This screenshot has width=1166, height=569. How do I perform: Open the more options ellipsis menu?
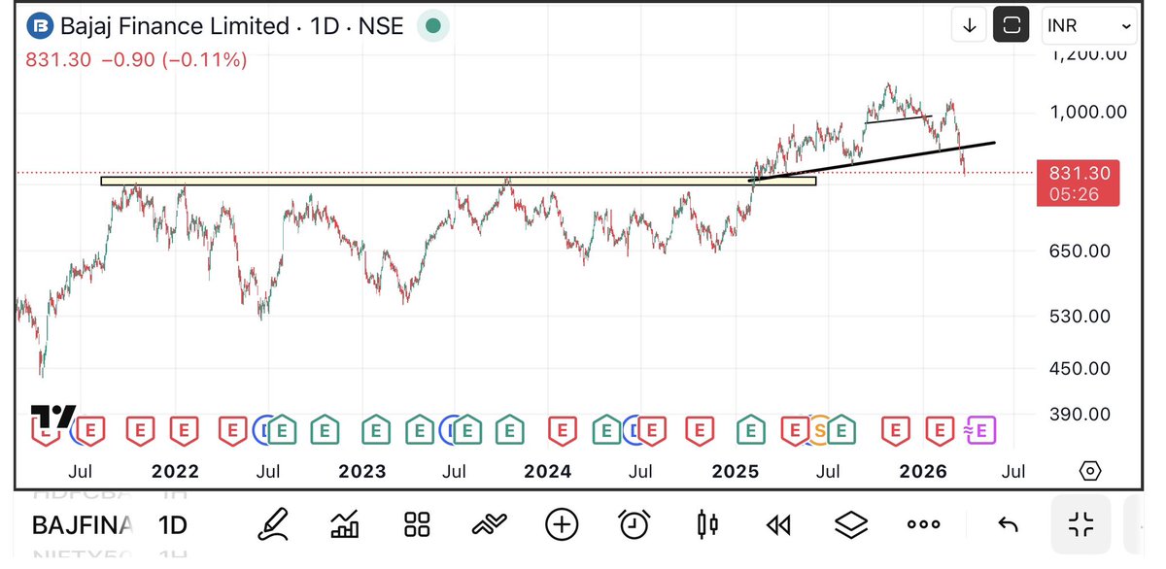coord(922,524)
